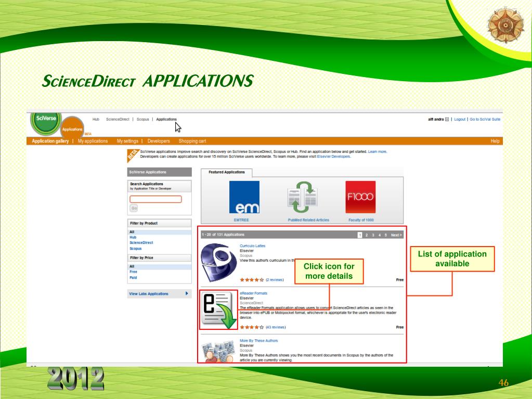Open the 2 reviews link
Screen dimensions: 532x399
coord(275,280)
